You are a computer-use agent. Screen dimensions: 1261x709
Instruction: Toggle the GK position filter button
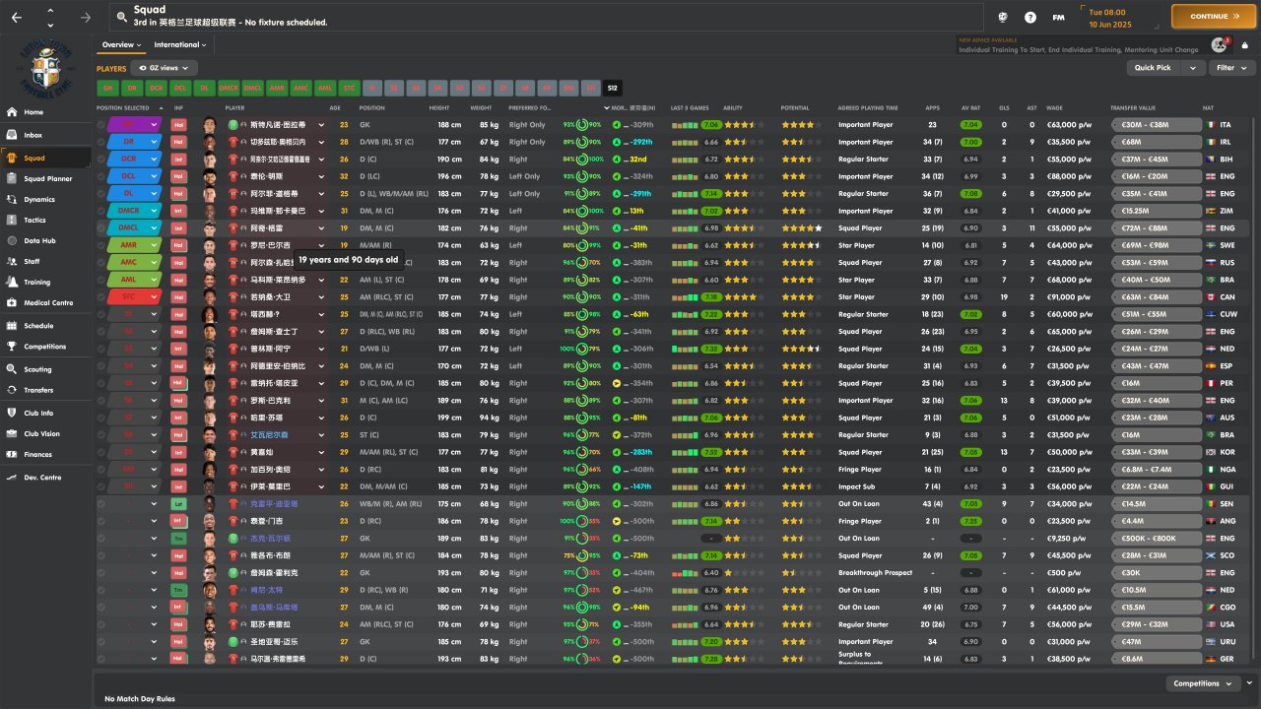coord(107,88)
